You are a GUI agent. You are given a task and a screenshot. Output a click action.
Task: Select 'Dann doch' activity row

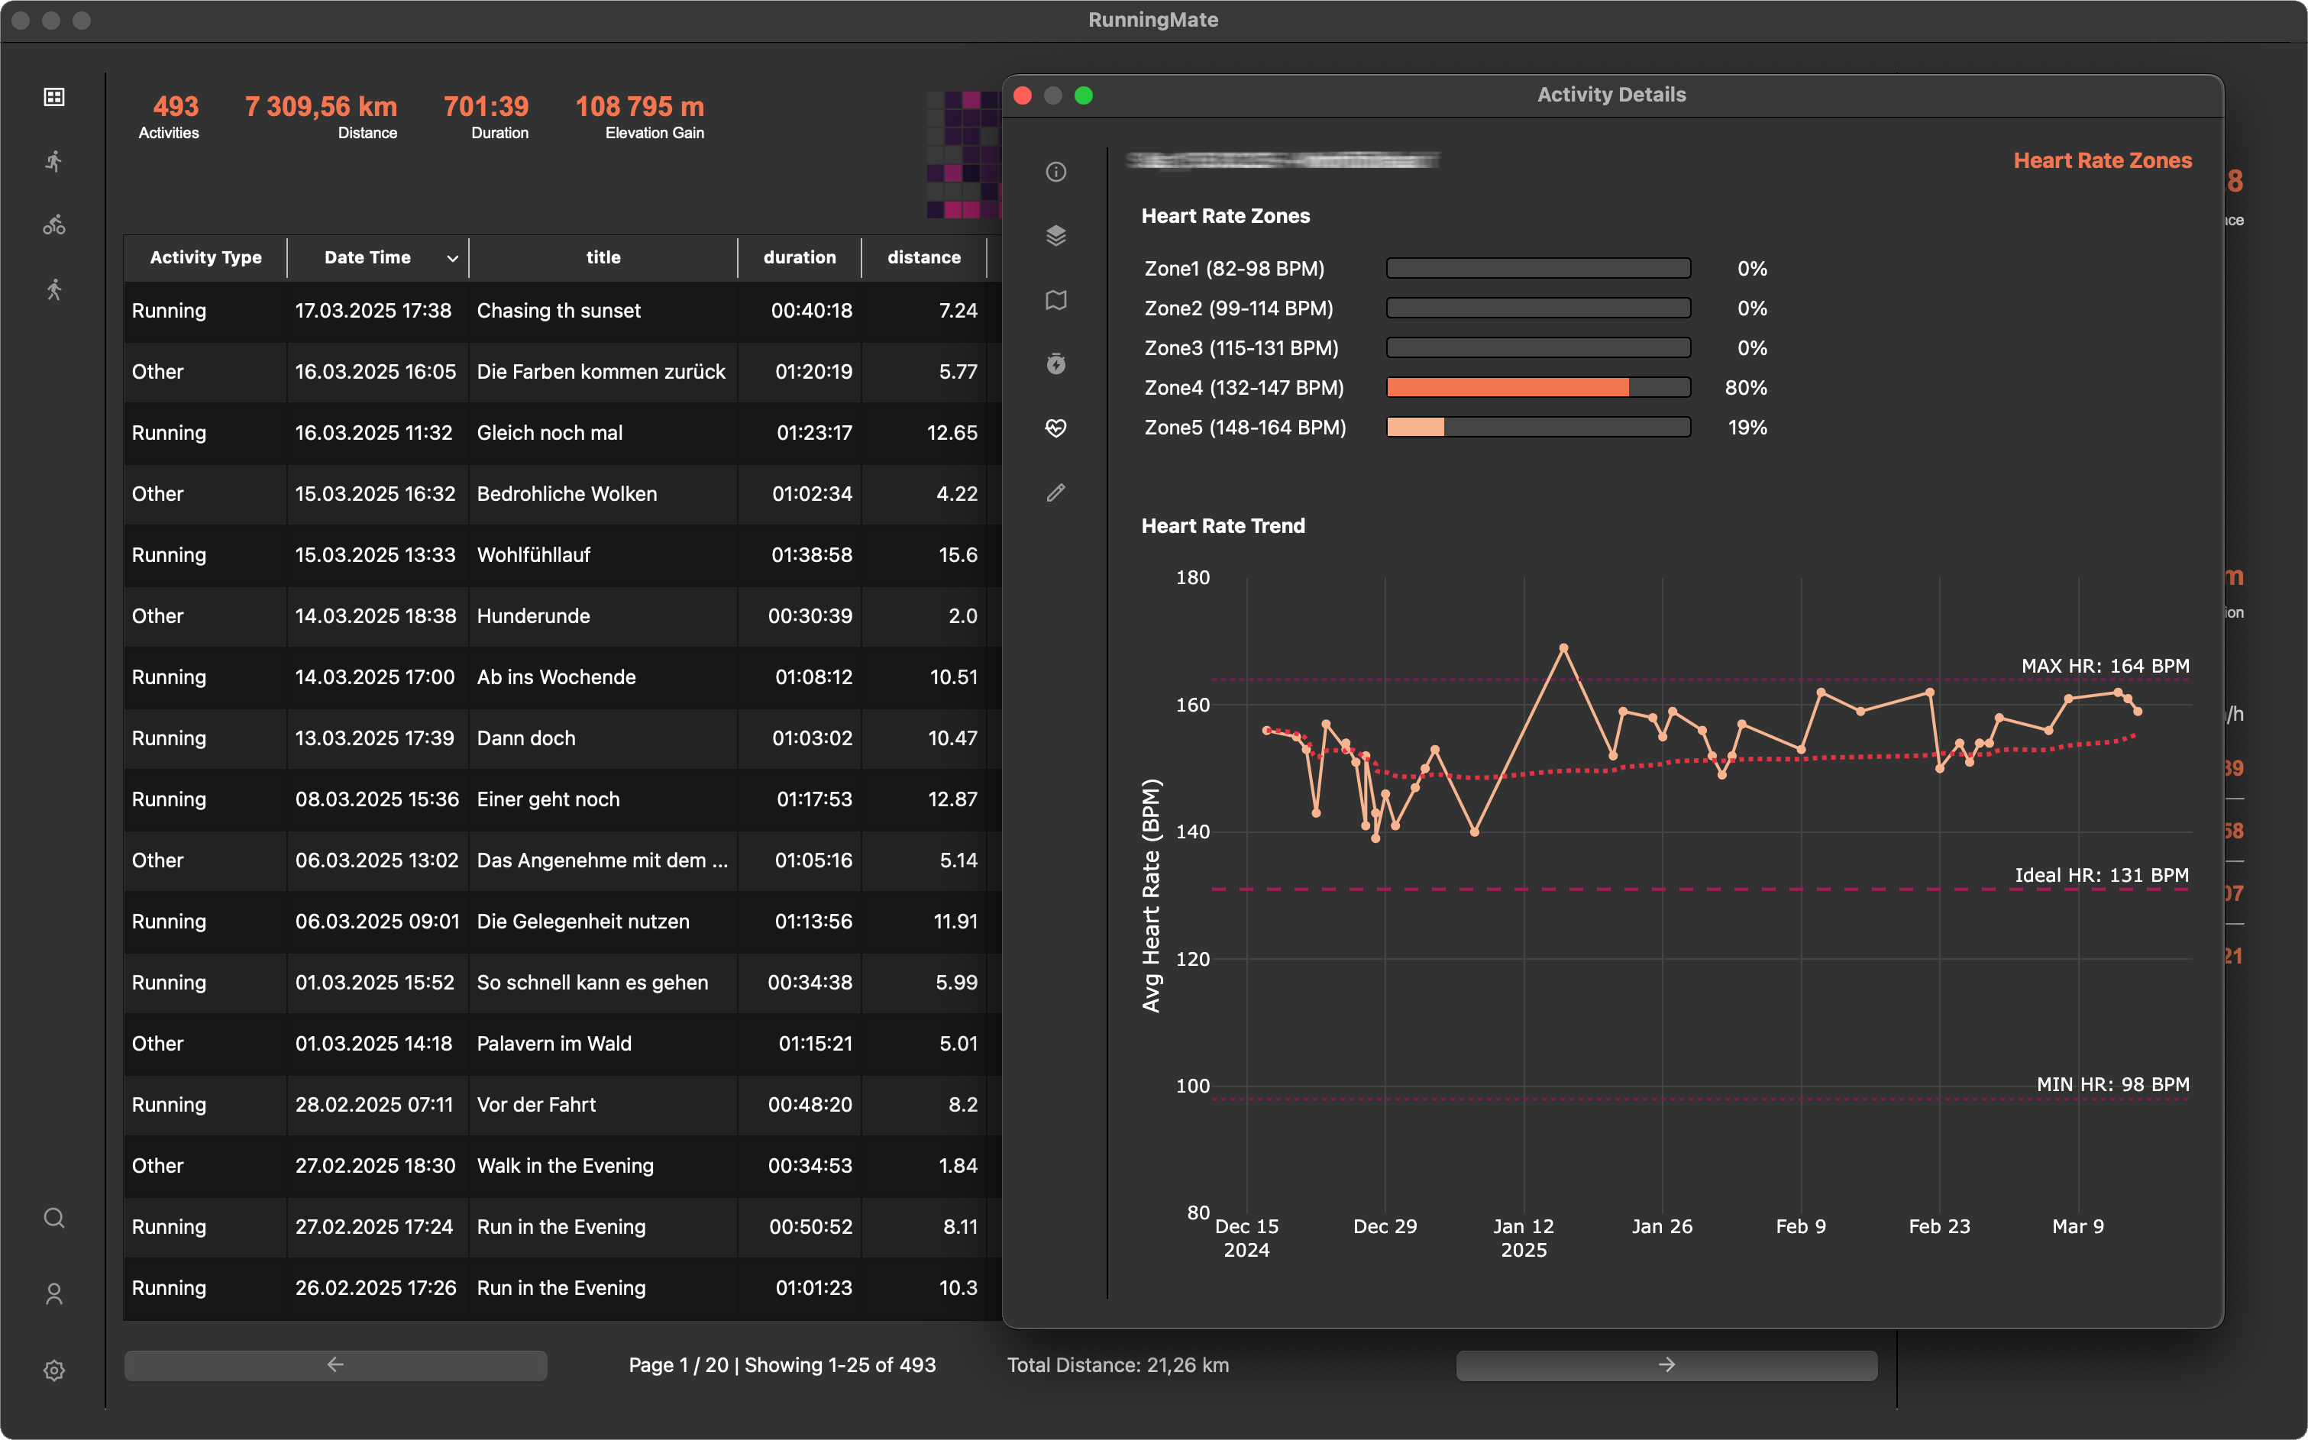(562, 738)
